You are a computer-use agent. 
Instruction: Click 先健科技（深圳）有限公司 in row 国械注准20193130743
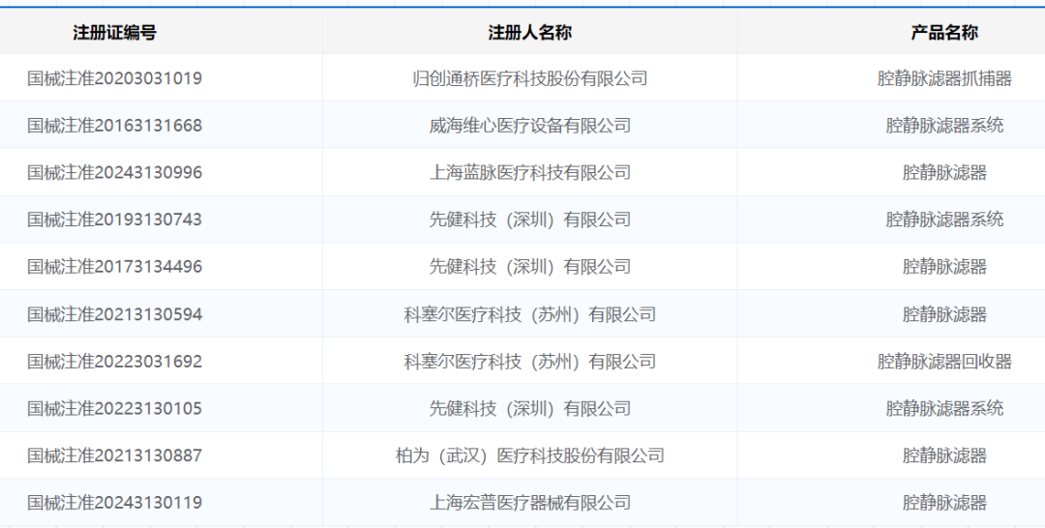530,220
